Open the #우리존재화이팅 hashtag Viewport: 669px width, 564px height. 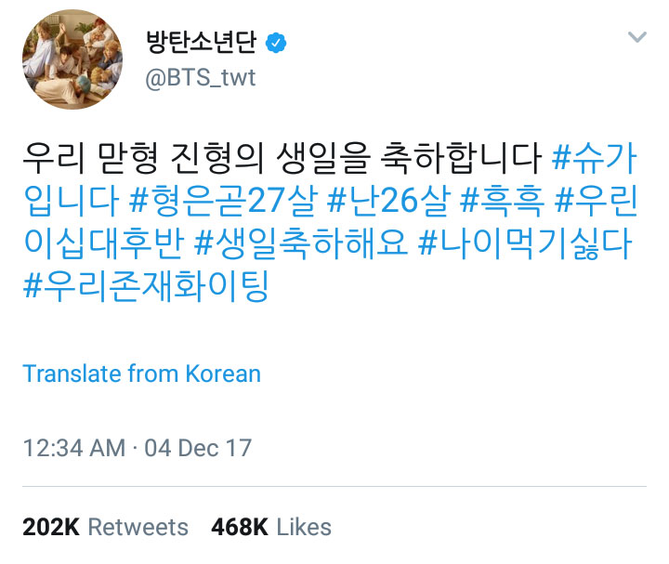click(x=146, y=286)
